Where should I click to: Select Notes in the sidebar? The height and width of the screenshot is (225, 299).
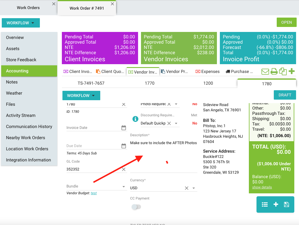(x=12, y=82)
